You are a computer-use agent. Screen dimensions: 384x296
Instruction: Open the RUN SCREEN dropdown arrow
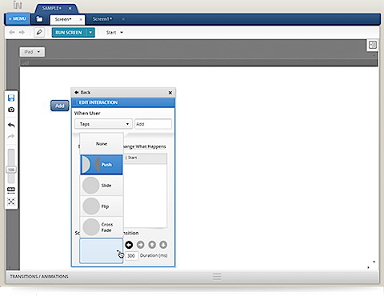90,33
